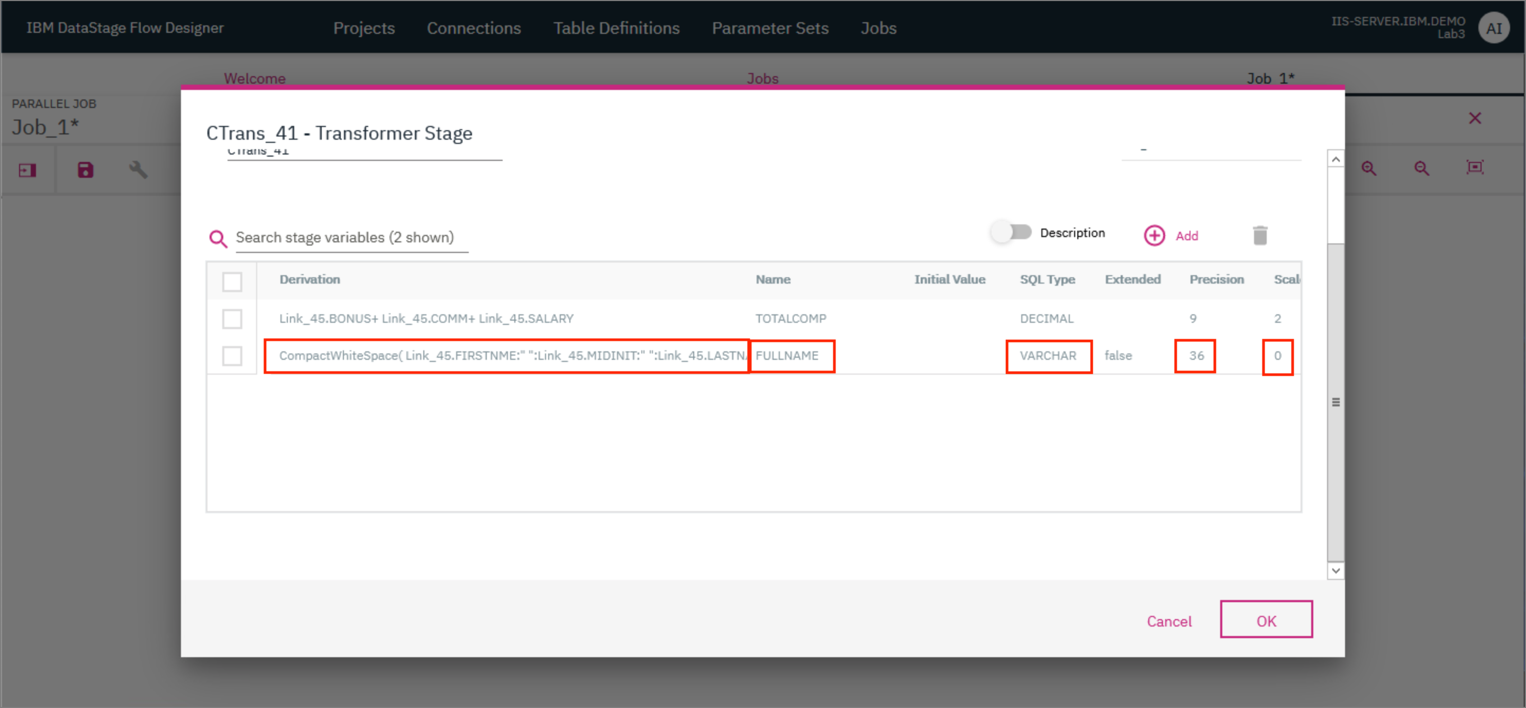Click the search stage variables magnifier icon
The image size is (1526, 708).
218,238
